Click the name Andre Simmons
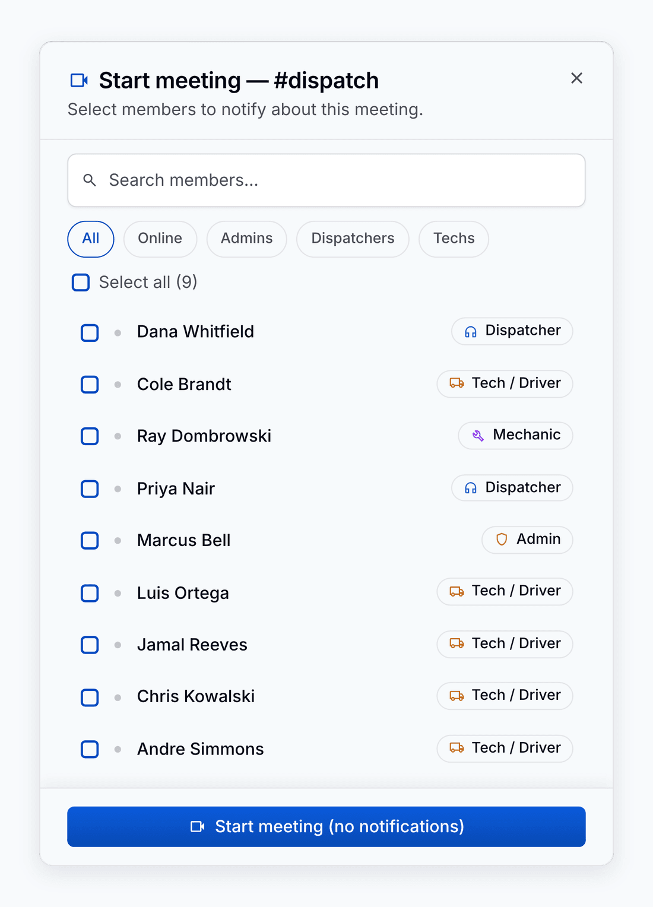653x907 pixels. click(201, 749)
